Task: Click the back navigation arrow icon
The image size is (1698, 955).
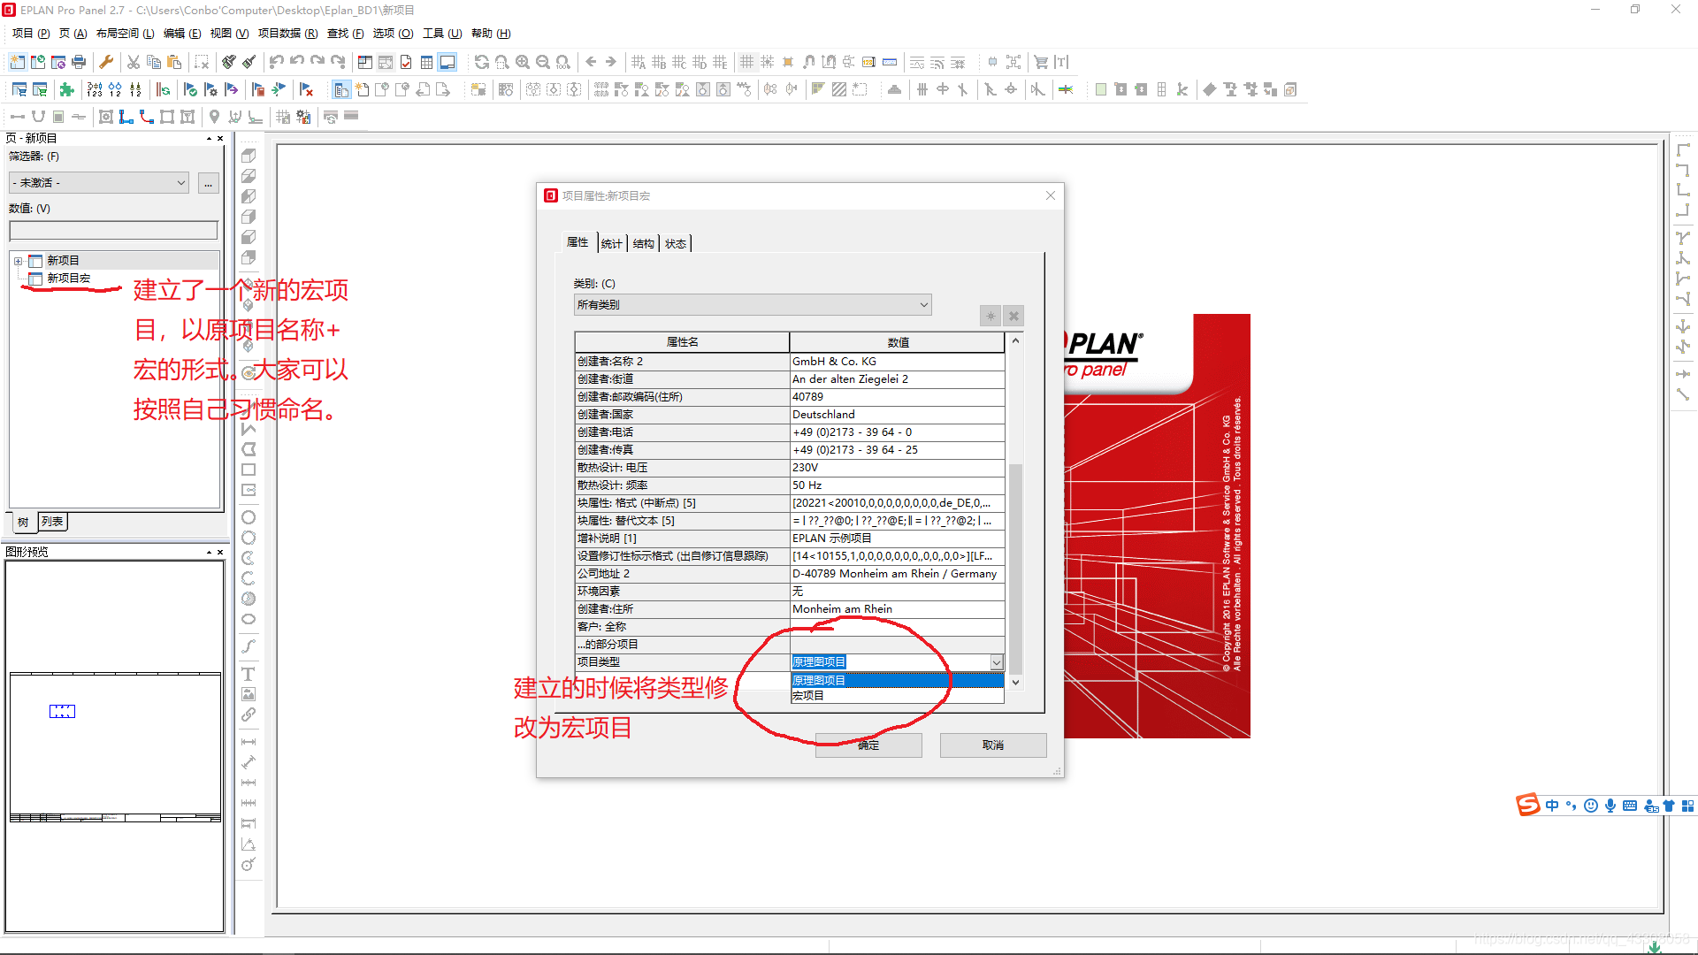Action: pyautogui.click(x=591, y=62)
